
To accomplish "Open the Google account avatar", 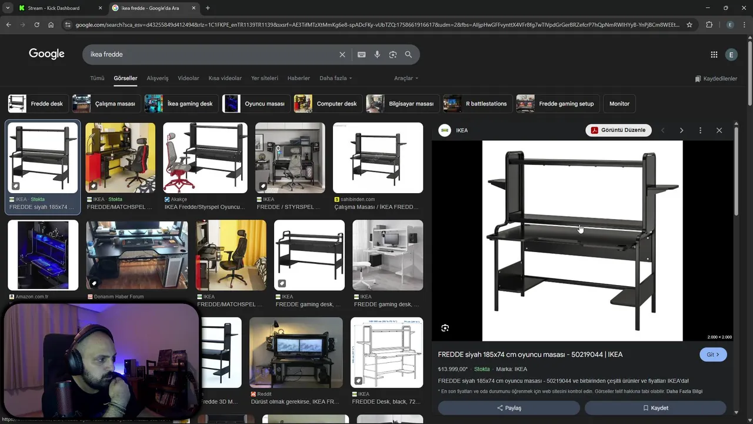I will pyautogui.click(x=731, y=55).
